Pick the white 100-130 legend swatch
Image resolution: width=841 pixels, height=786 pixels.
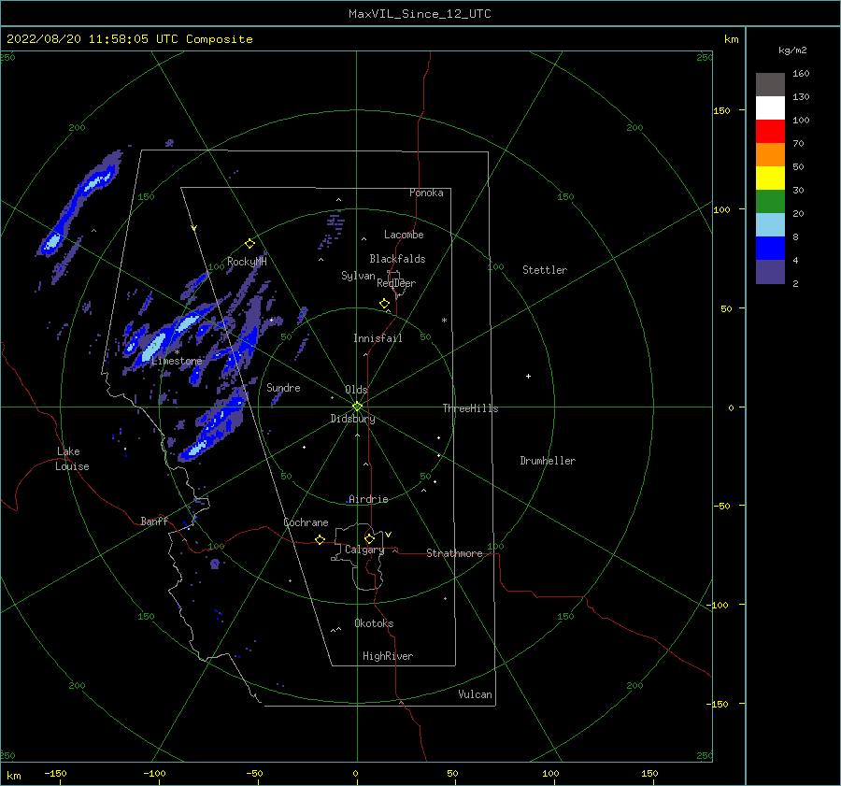point(770,107)
